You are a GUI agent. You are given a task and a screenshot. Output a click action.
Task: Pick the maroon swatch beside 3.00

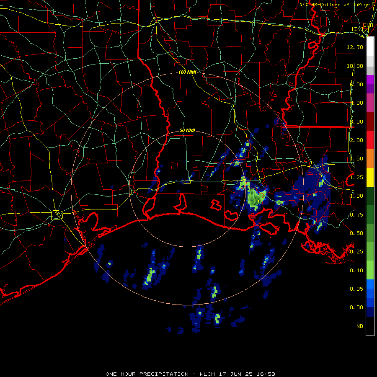[370, 121]
